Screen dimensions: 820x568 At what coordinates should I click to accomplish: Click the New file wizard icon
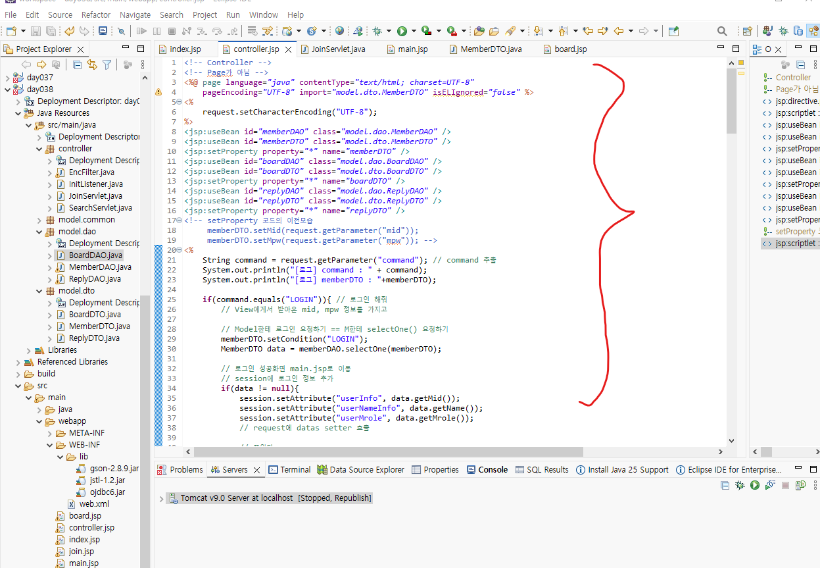[x=11, y=31]
